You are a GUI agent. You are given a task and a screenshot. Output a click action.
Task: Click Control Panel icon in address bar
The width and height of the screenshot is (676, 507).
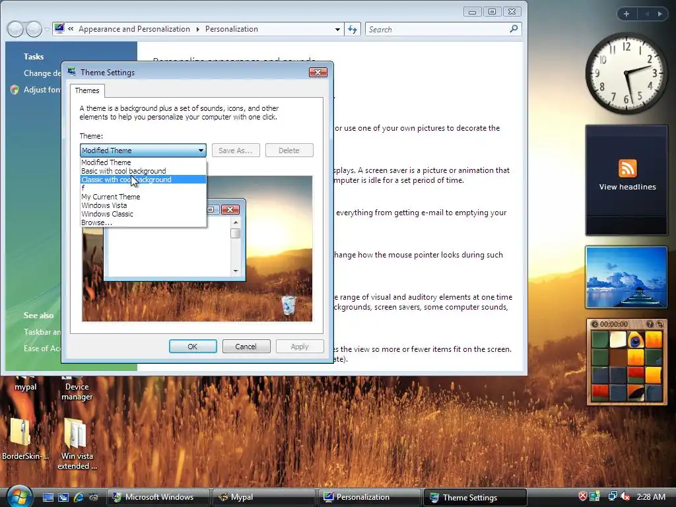[59, 29]
